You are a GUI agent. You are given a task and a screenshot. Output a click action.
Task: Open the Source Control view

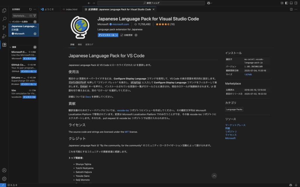click(4, 27)
